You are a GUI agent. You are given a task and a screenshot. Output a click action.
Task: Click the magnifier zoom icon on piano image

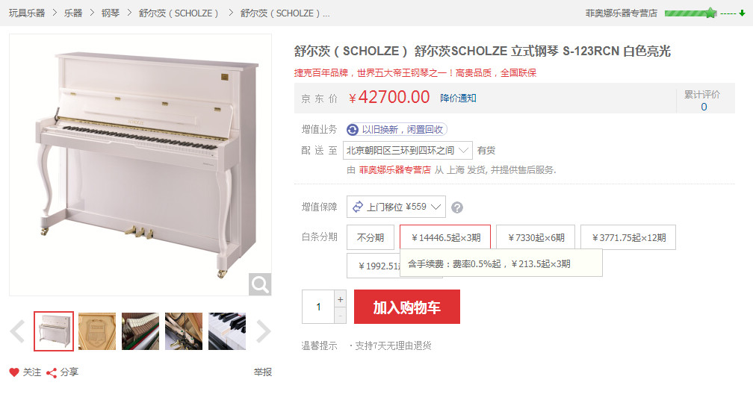click(x=260, y=284)
